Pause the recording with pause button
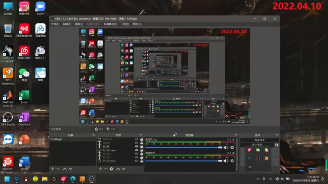Image resolution: width=328 pixels, height=184 pixels. (x=276, y=145)
